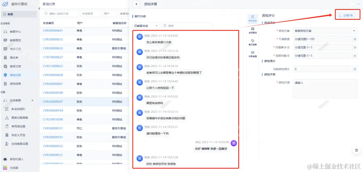Click the 客服组名称 column header
The height and width of the screenshot is (172, 363).
click(119, 23)
